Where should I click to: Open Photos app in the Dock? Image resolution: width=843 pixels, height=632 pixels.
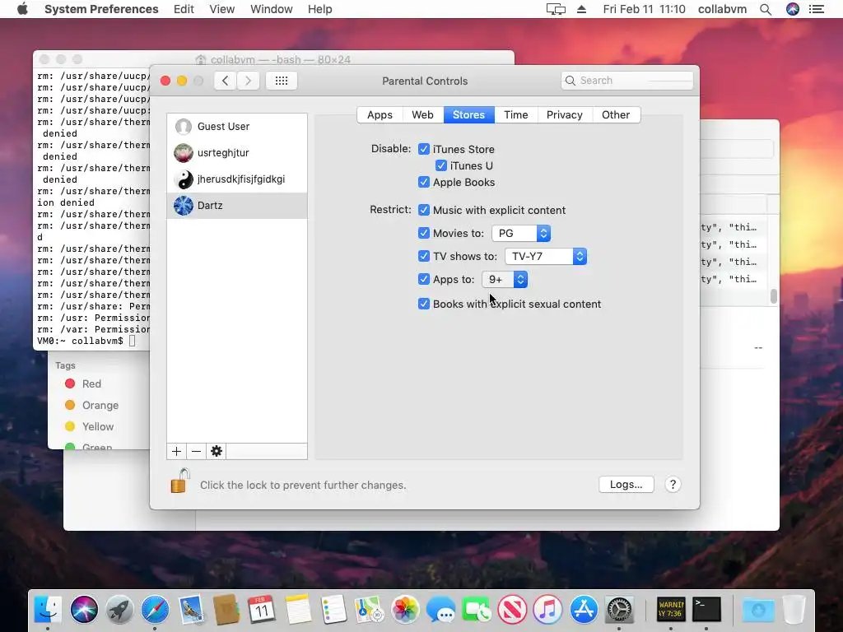(405, 610)
